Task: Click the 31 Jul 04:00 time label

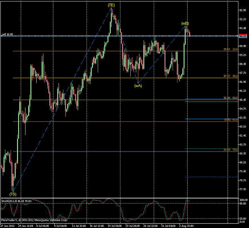Action: click(169, 226)
